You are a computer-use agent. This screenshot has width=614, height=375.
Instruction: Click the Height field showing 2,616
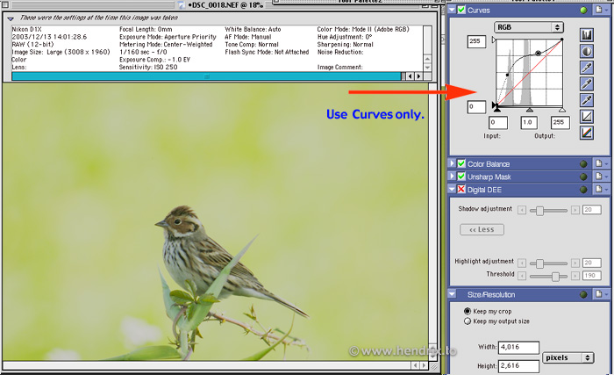(x=518, y=365)
